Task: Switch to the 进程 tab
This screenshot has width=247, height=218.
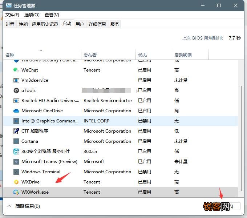Action: click(x=10, y=24)
